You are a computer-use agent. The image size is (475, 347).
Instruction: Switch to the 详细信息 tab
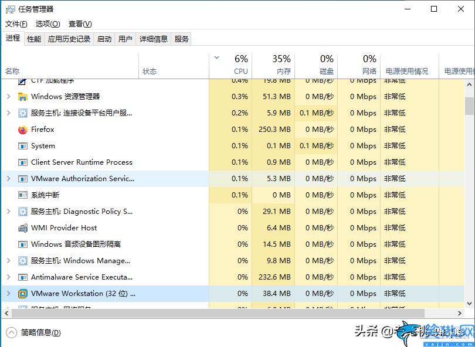coord(153,39)
